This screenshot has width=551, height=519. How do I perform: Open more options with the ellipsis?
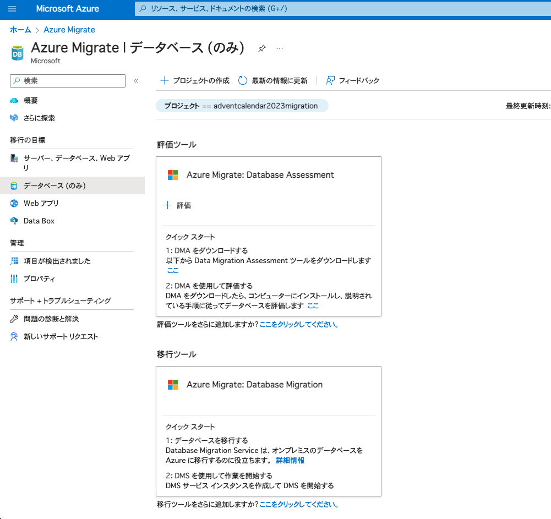point(280,48)
